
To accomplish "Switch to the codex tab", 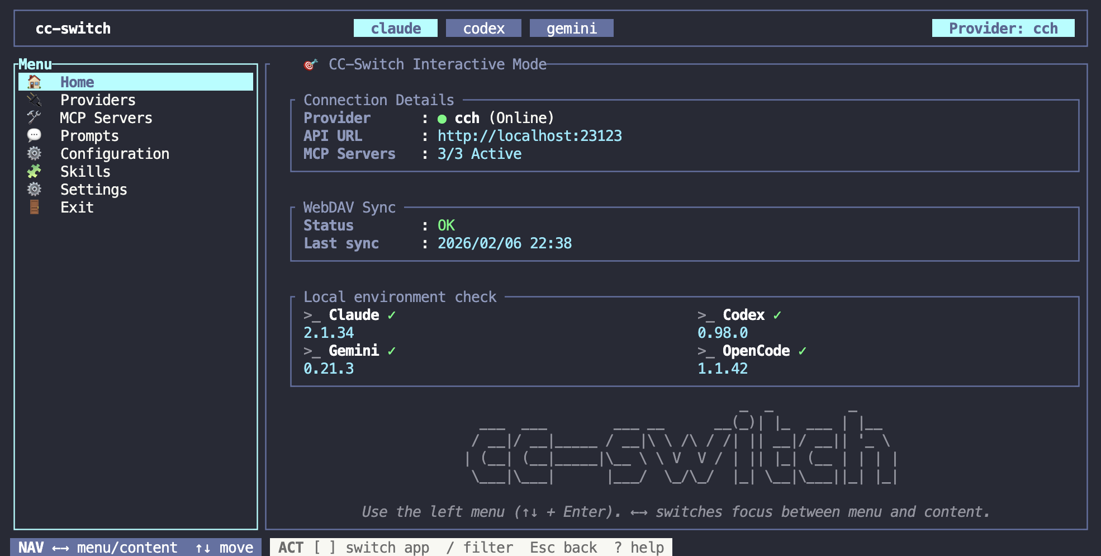I will (x=483, y=28).
